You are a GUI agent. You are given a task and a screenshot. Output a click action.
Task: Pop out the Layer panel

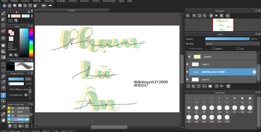click(x=256, y=34)
